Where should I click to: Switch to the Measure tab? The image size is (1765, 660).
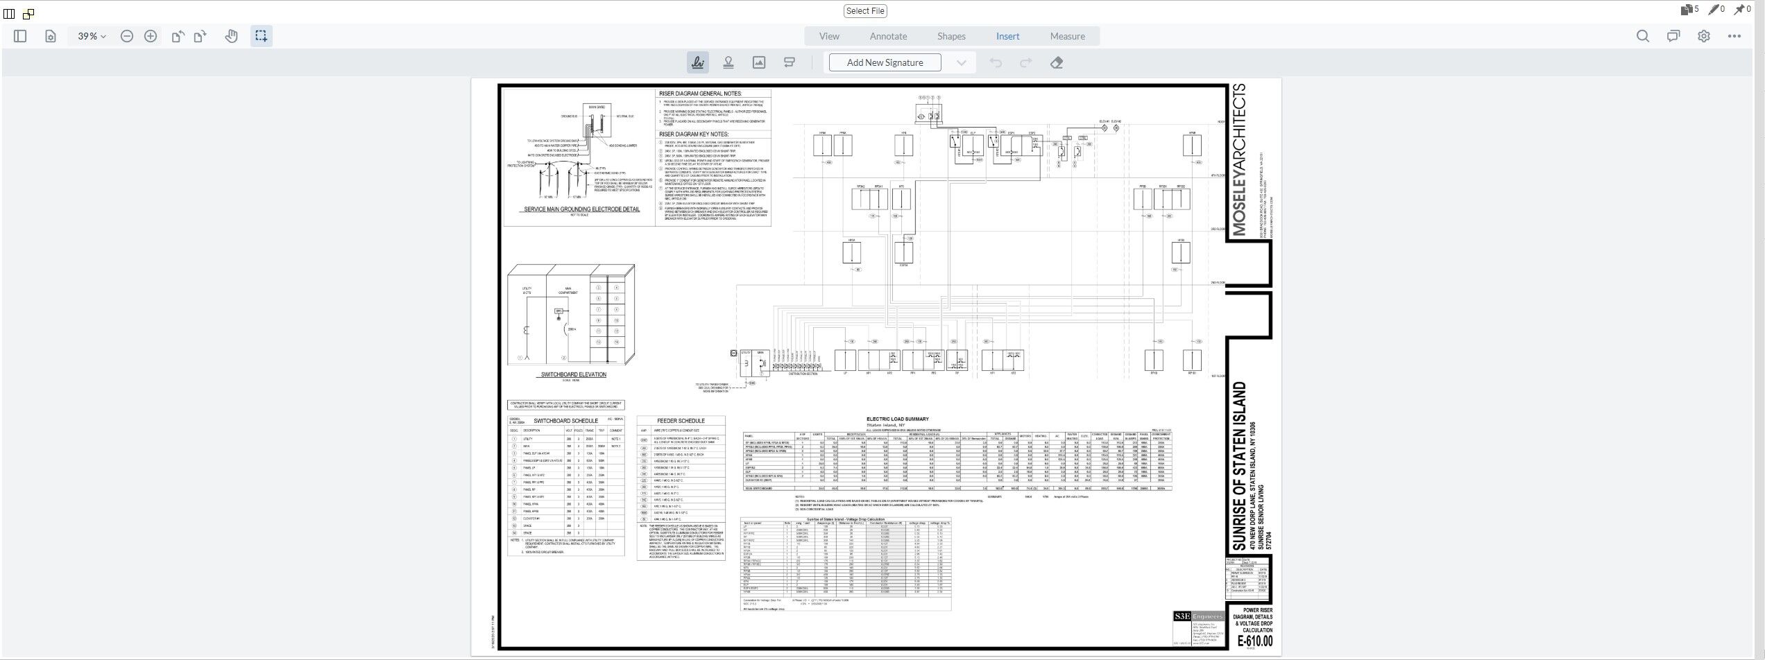[x=1068, y=36]
